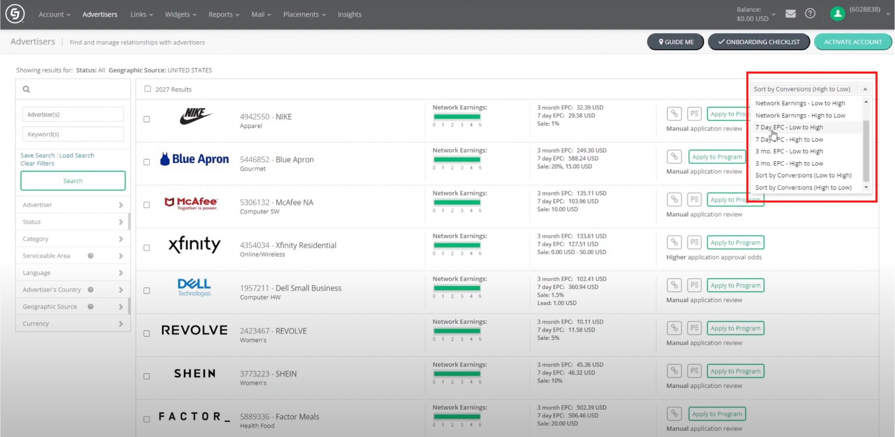Click the Clear Filters link
Screen dimensions: 895x437
click(37, 163)
